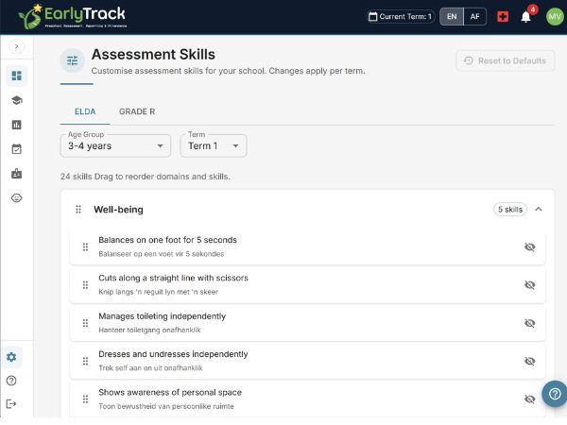567x425 pixels.
Task: Open the MV user avatar menu
Action: tap(555, 17)
